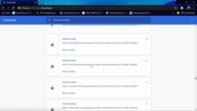Show Voice 015.m4a in folder
Viewport: 197px width, 111px height.
(69, 50)
